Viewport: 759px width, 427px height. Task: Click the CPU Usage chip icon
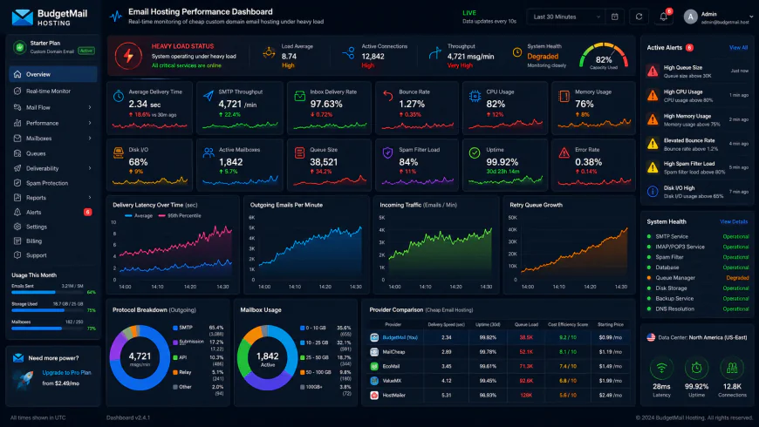click(475, 96)
